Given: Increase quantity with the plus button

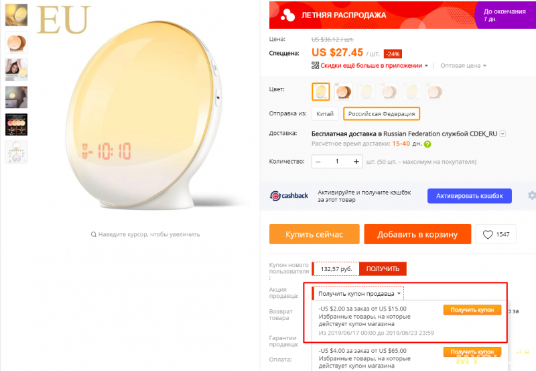Looking at the screenshot, I should click(x=356, y=162).
